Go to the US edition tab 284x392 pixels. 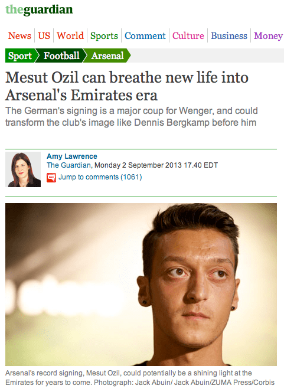[x=44, y=36]
